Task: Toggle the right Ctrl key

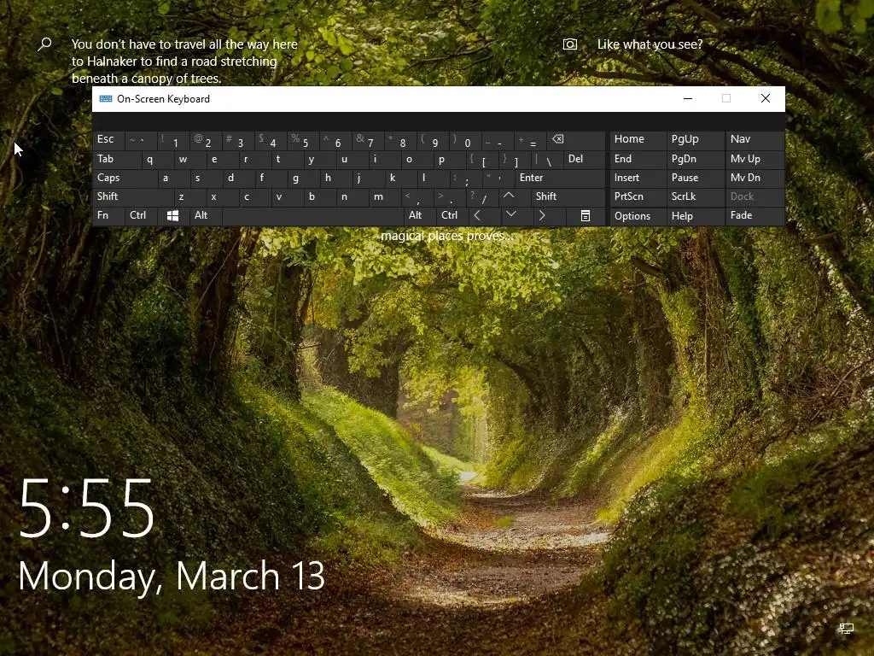Action: [452, 215]
